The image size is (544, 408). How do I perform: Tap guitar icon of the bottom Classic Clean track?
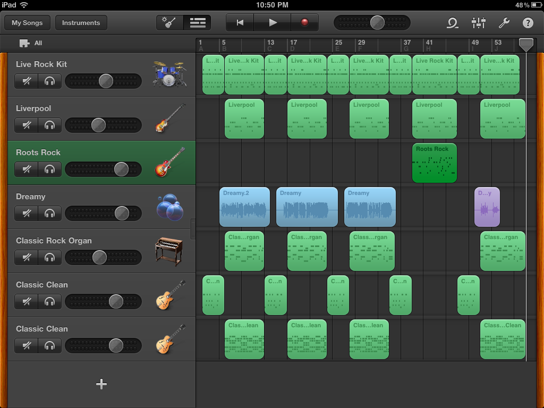171,339
